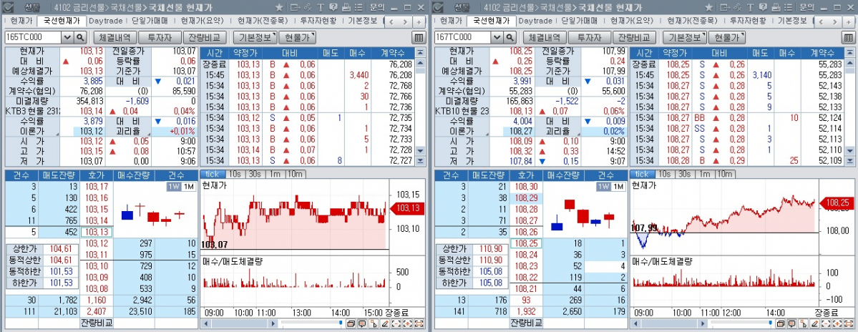Click the tooltip balloon icon under left chart
Screen dimensions: 858x332
click(x=362, y=324)
